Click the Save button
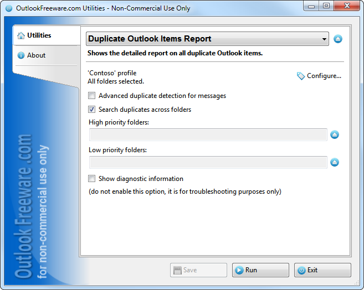 tap(198, 270)
